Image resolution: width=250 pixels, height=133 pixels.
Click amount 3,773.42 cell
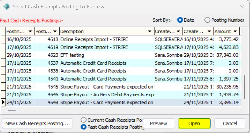227,39
